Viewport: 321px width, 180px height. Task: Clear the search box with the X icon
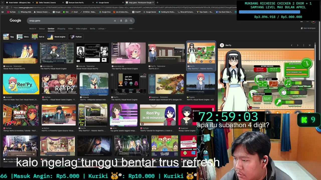tap(115, 21)
